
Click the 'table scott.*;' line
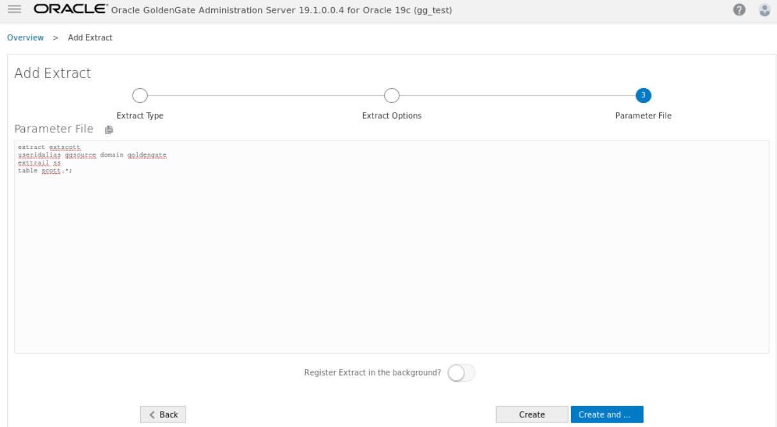[45, 170]
